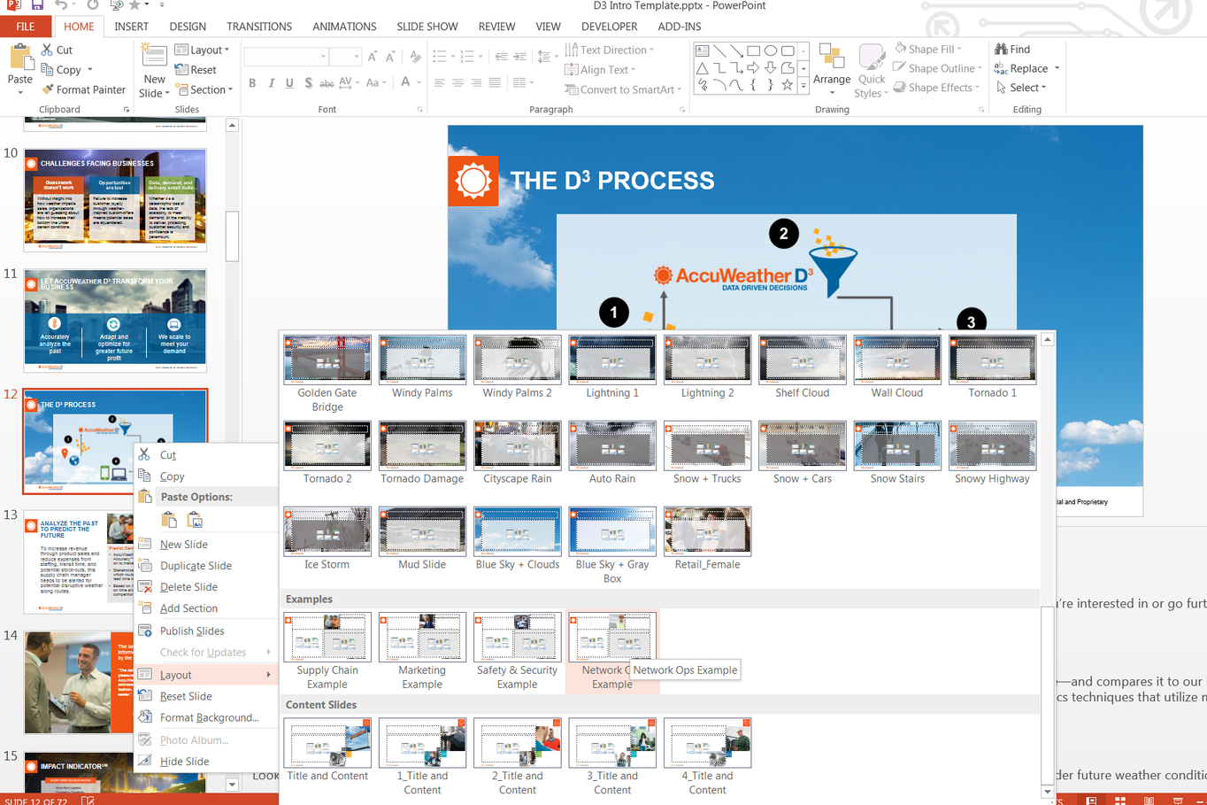Select the Tornado Damage layout
Image resolution: width=1207 pixels, height=805 pixels.
click(x=422, y=453)
